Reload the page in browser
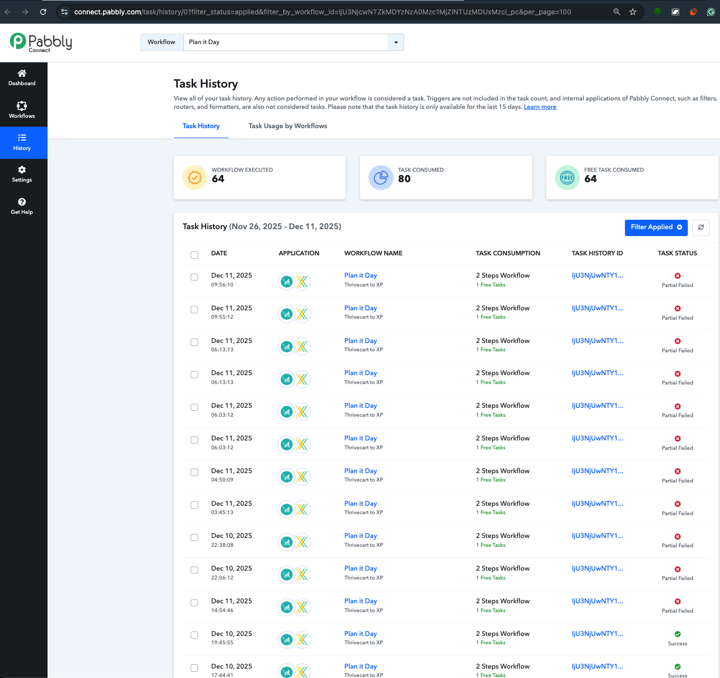Image resolution: width=720 pixels, height=678 pixels. tap(43, 12)
